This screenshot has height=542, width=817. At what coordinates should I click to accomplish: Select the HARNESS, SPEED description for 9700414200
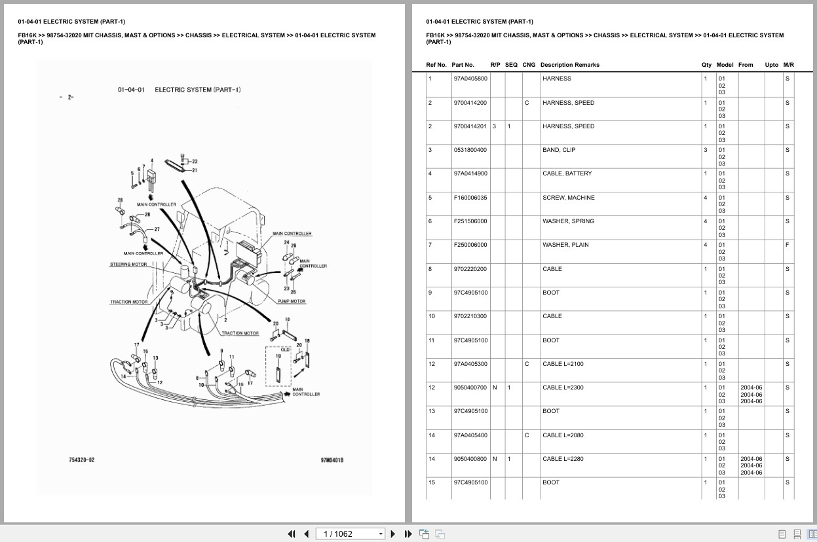[x=568, y=103]
